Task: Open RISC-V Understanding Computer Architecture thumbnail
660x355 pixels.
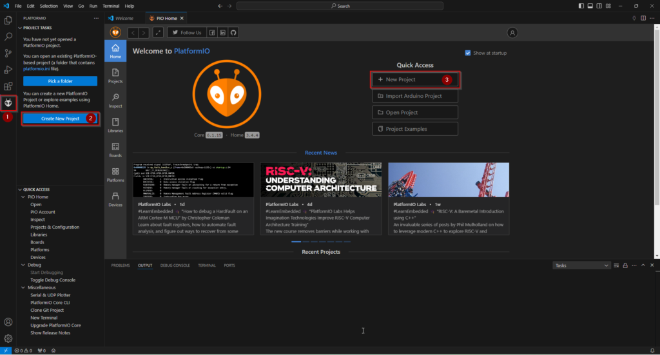Action: point(321,180)
